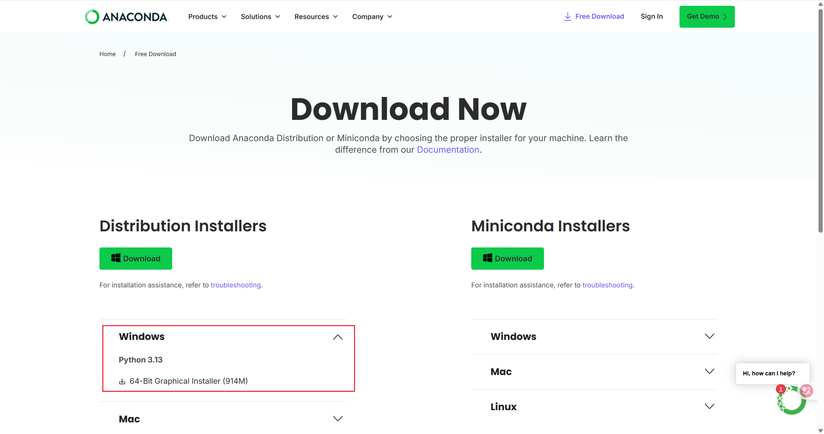Viewport: 824px width, 434px height.
Task: Click the Miniconda Installers heading
Action: point(550,226)
